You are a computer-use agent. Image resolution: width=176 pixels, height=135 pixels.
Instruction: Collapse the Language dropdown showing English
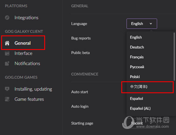(142, 24)
